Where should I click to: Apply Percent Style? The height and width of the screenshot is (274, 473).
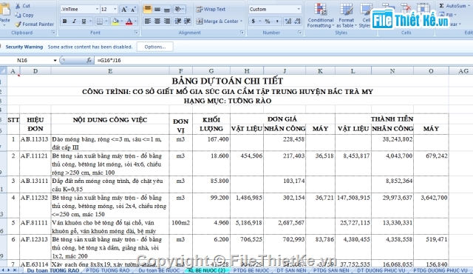click(268, 21)
